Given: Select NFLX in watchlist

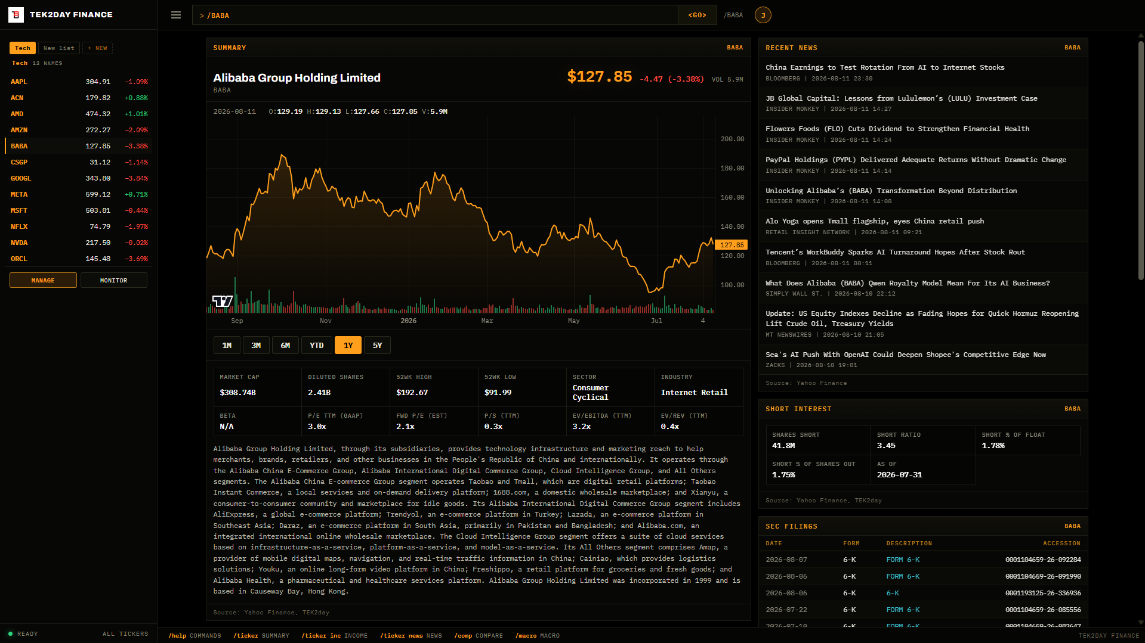Looking at the screenshot, I should (79, 226).
